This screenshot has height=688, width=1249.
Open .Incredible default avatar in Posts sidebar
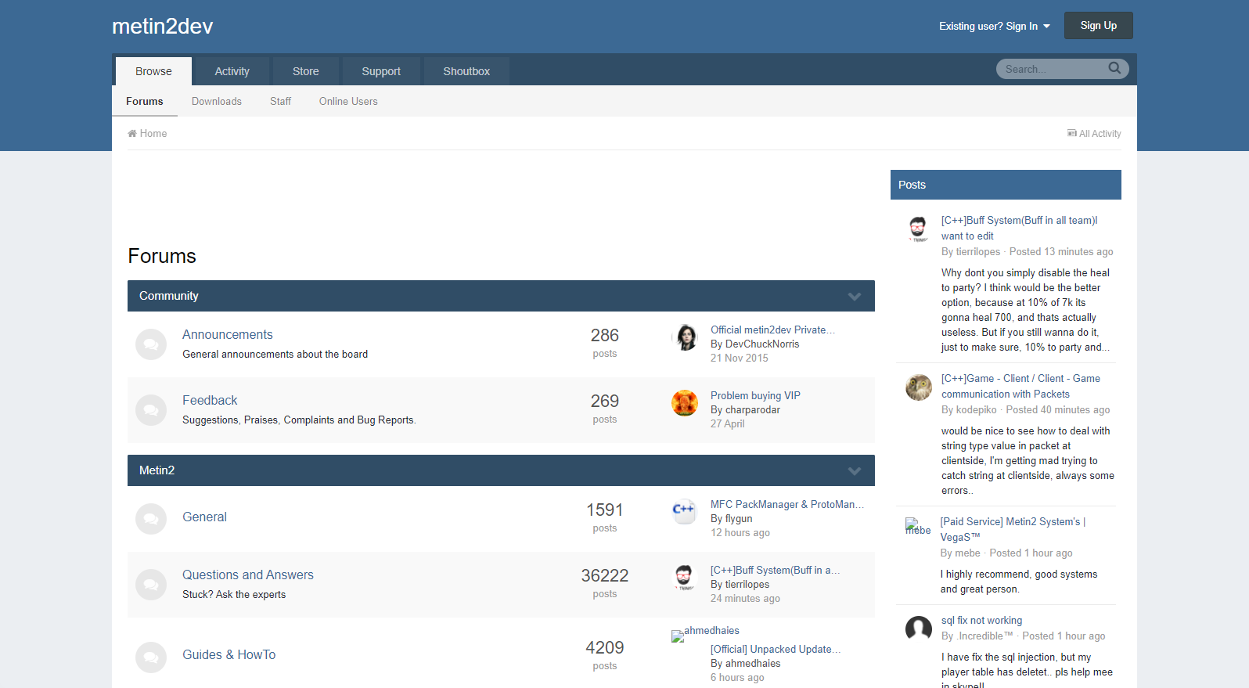919,629
